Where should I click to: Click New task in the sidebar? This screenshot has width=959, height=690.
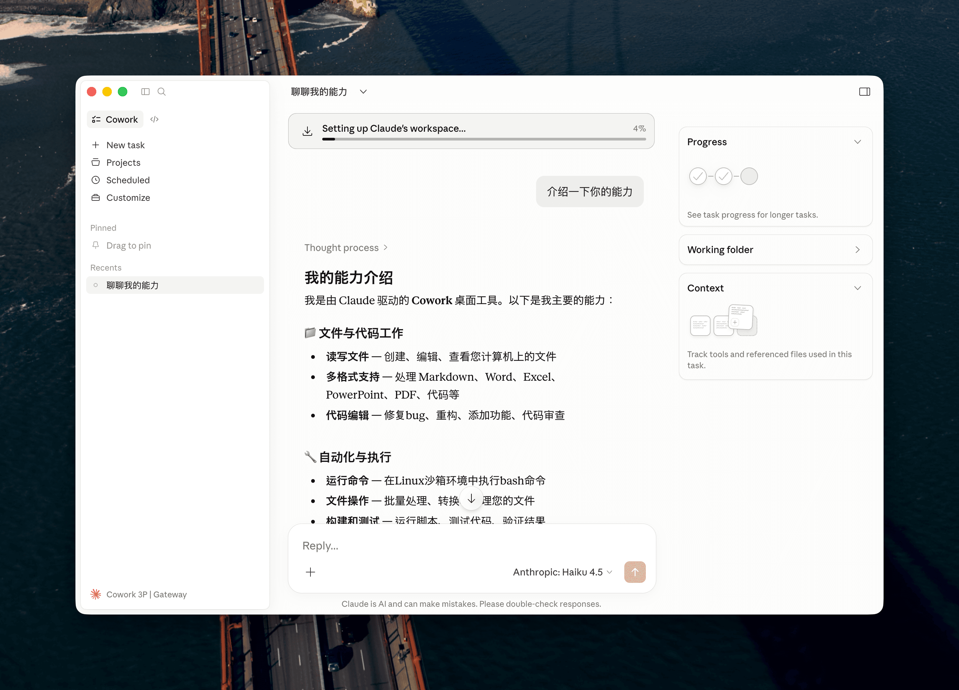[x=125, y=145]
